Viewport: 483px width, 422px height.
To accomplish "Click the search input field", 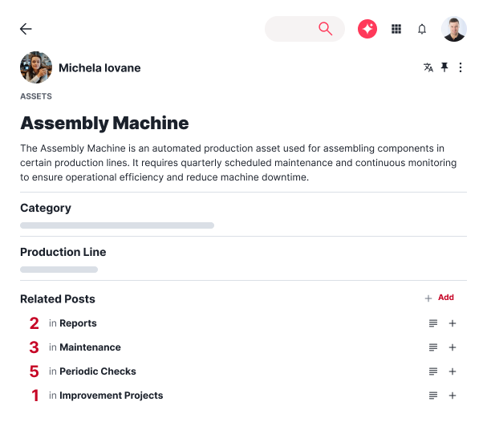I will [x=290, y=29].
